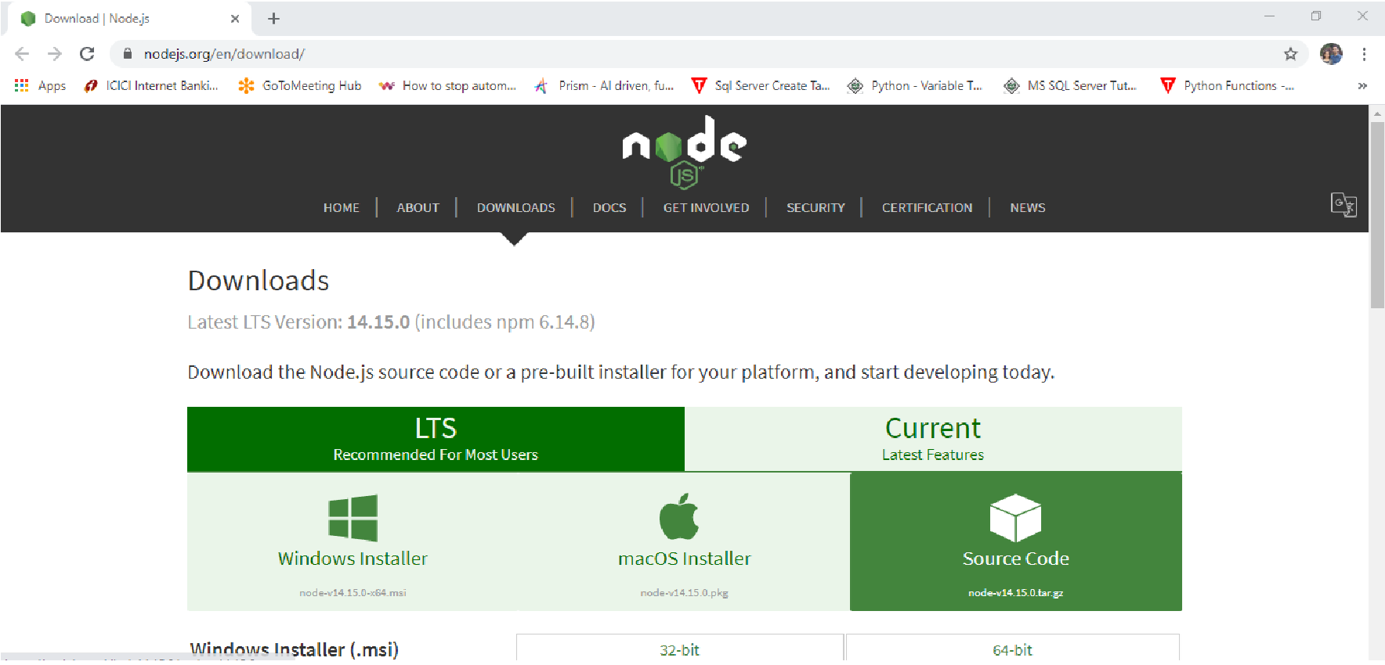This screenshot has height=665, width=1385.
Task: Open the Python - Variable T... bookmark
Action: click(x=914, y=86)
